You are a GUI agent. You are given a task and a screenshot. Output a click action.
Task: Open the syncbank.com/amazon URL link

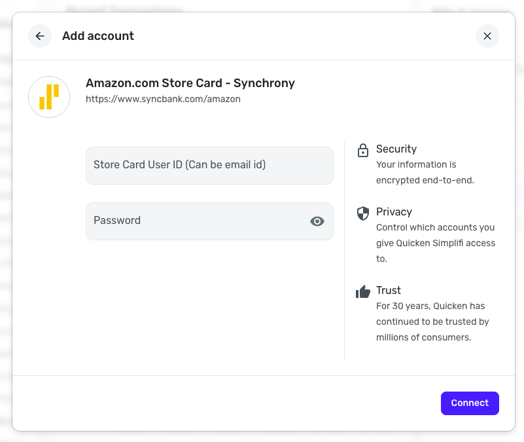point(163,100)
